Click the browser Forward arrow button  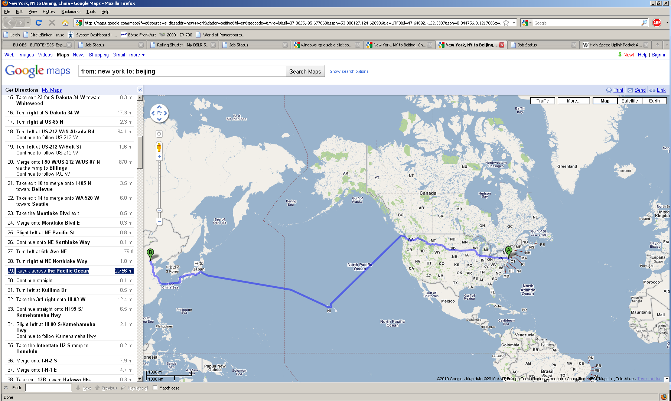point(20,23)
